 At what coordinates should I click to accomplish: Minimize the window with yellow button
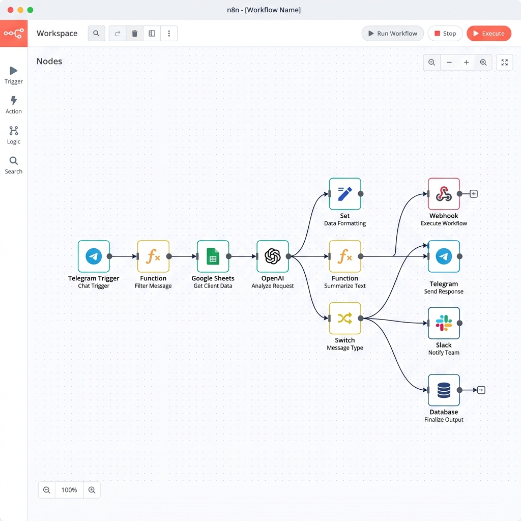[20, 10]
